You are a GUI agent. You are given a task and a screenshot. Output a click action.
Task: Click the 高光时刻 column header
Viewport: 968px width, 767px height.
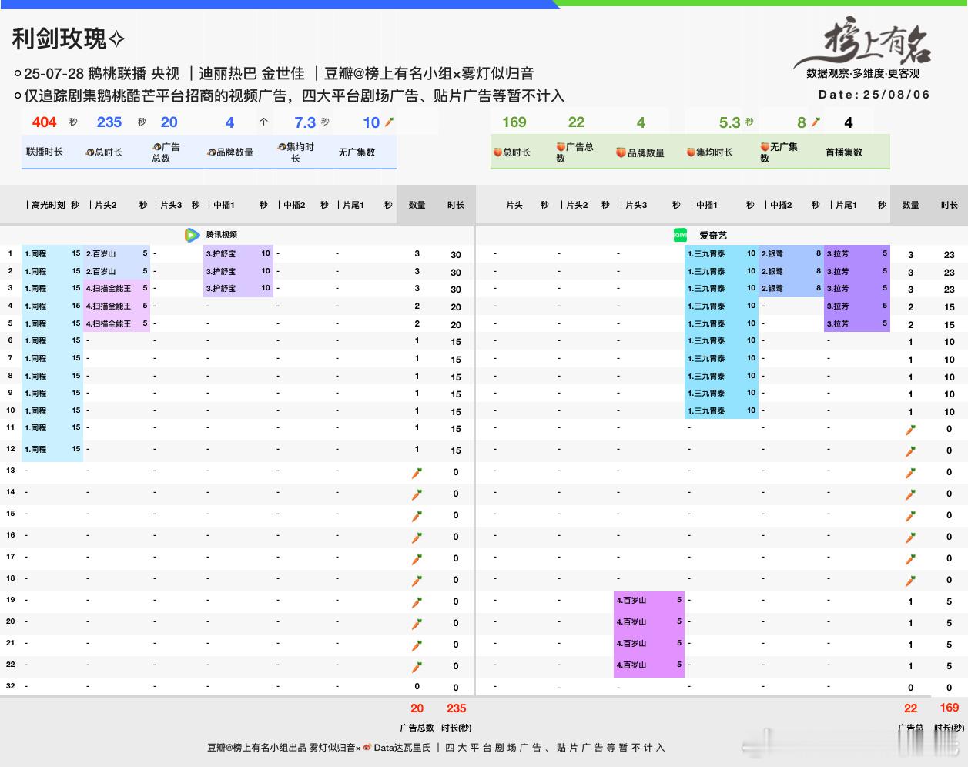point(49,205)
